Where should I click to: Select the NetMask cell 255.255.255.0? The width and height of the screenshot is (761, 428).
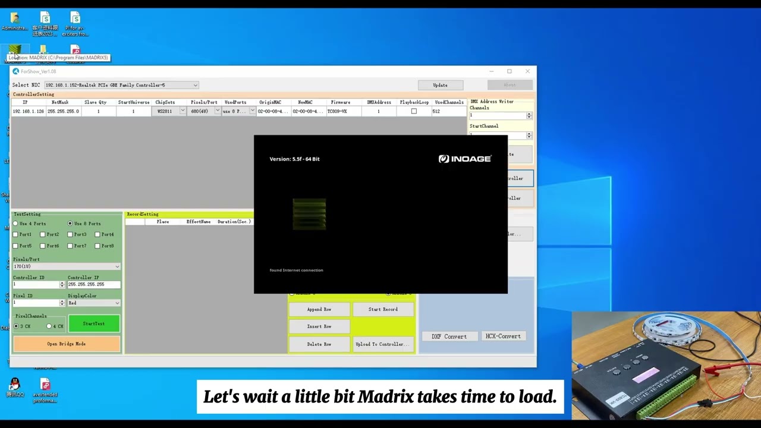(64, 111)
